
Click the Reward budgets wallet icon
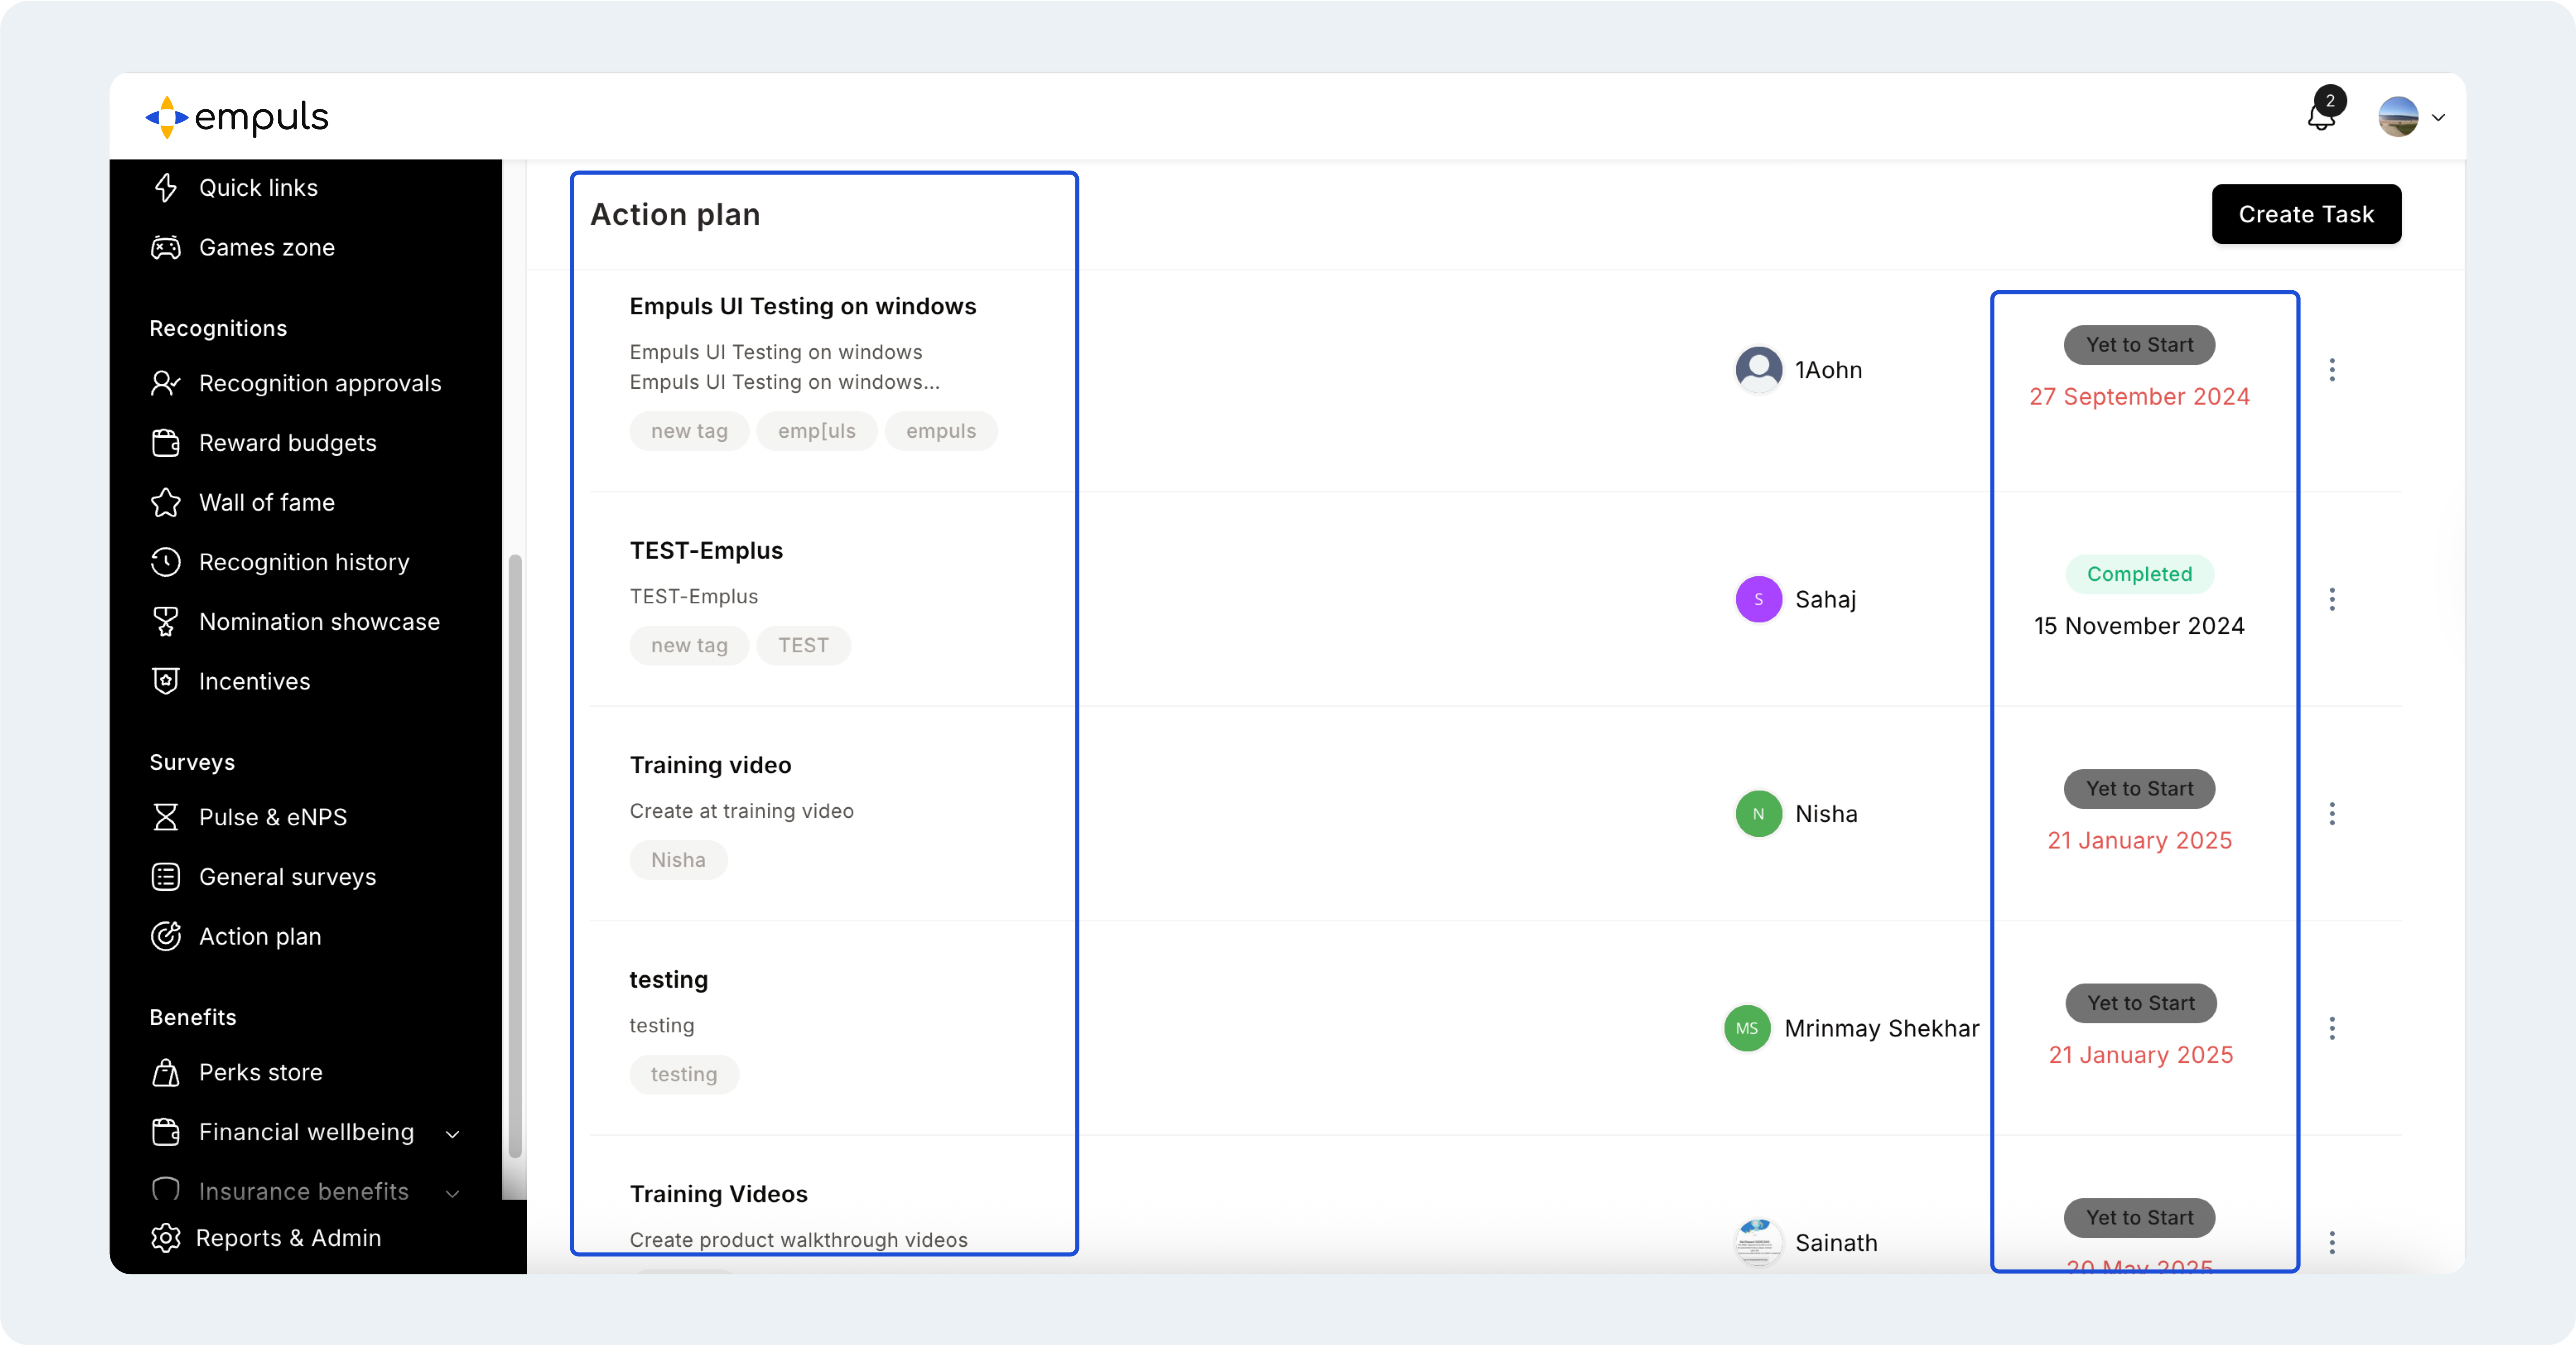click(x=166, y=443)
